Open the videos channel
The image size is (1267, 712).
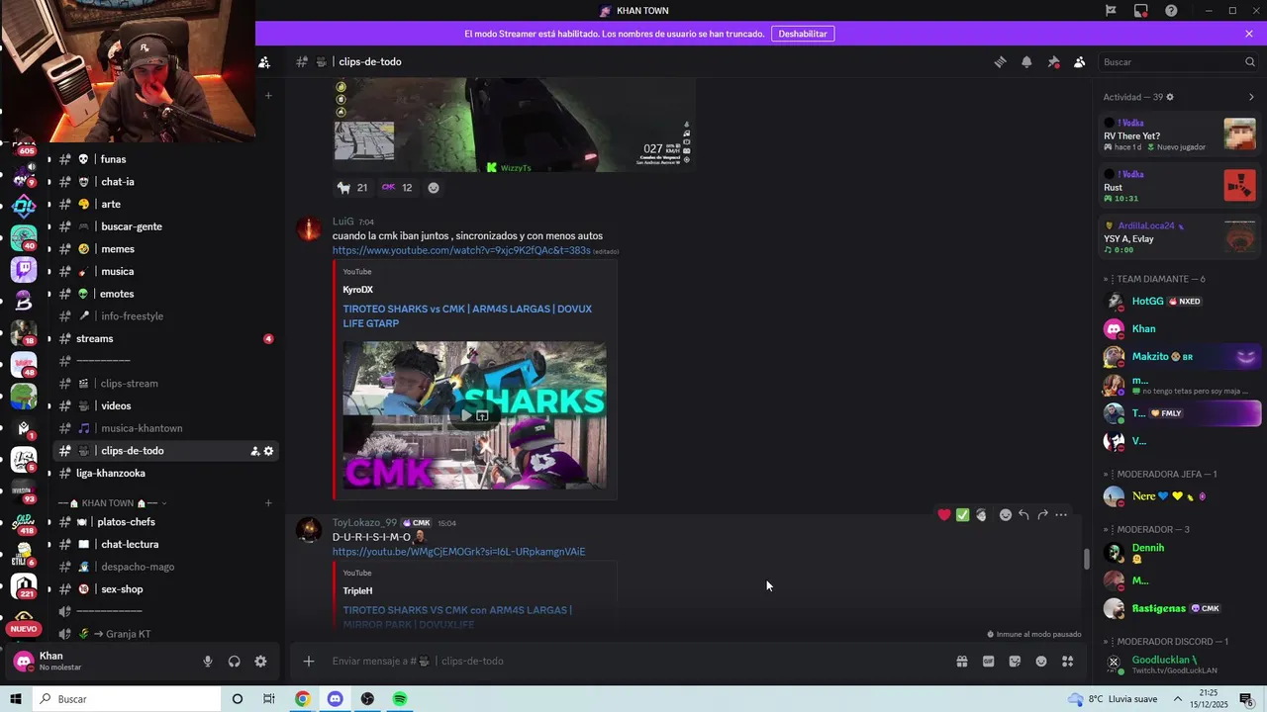[165, 405]
